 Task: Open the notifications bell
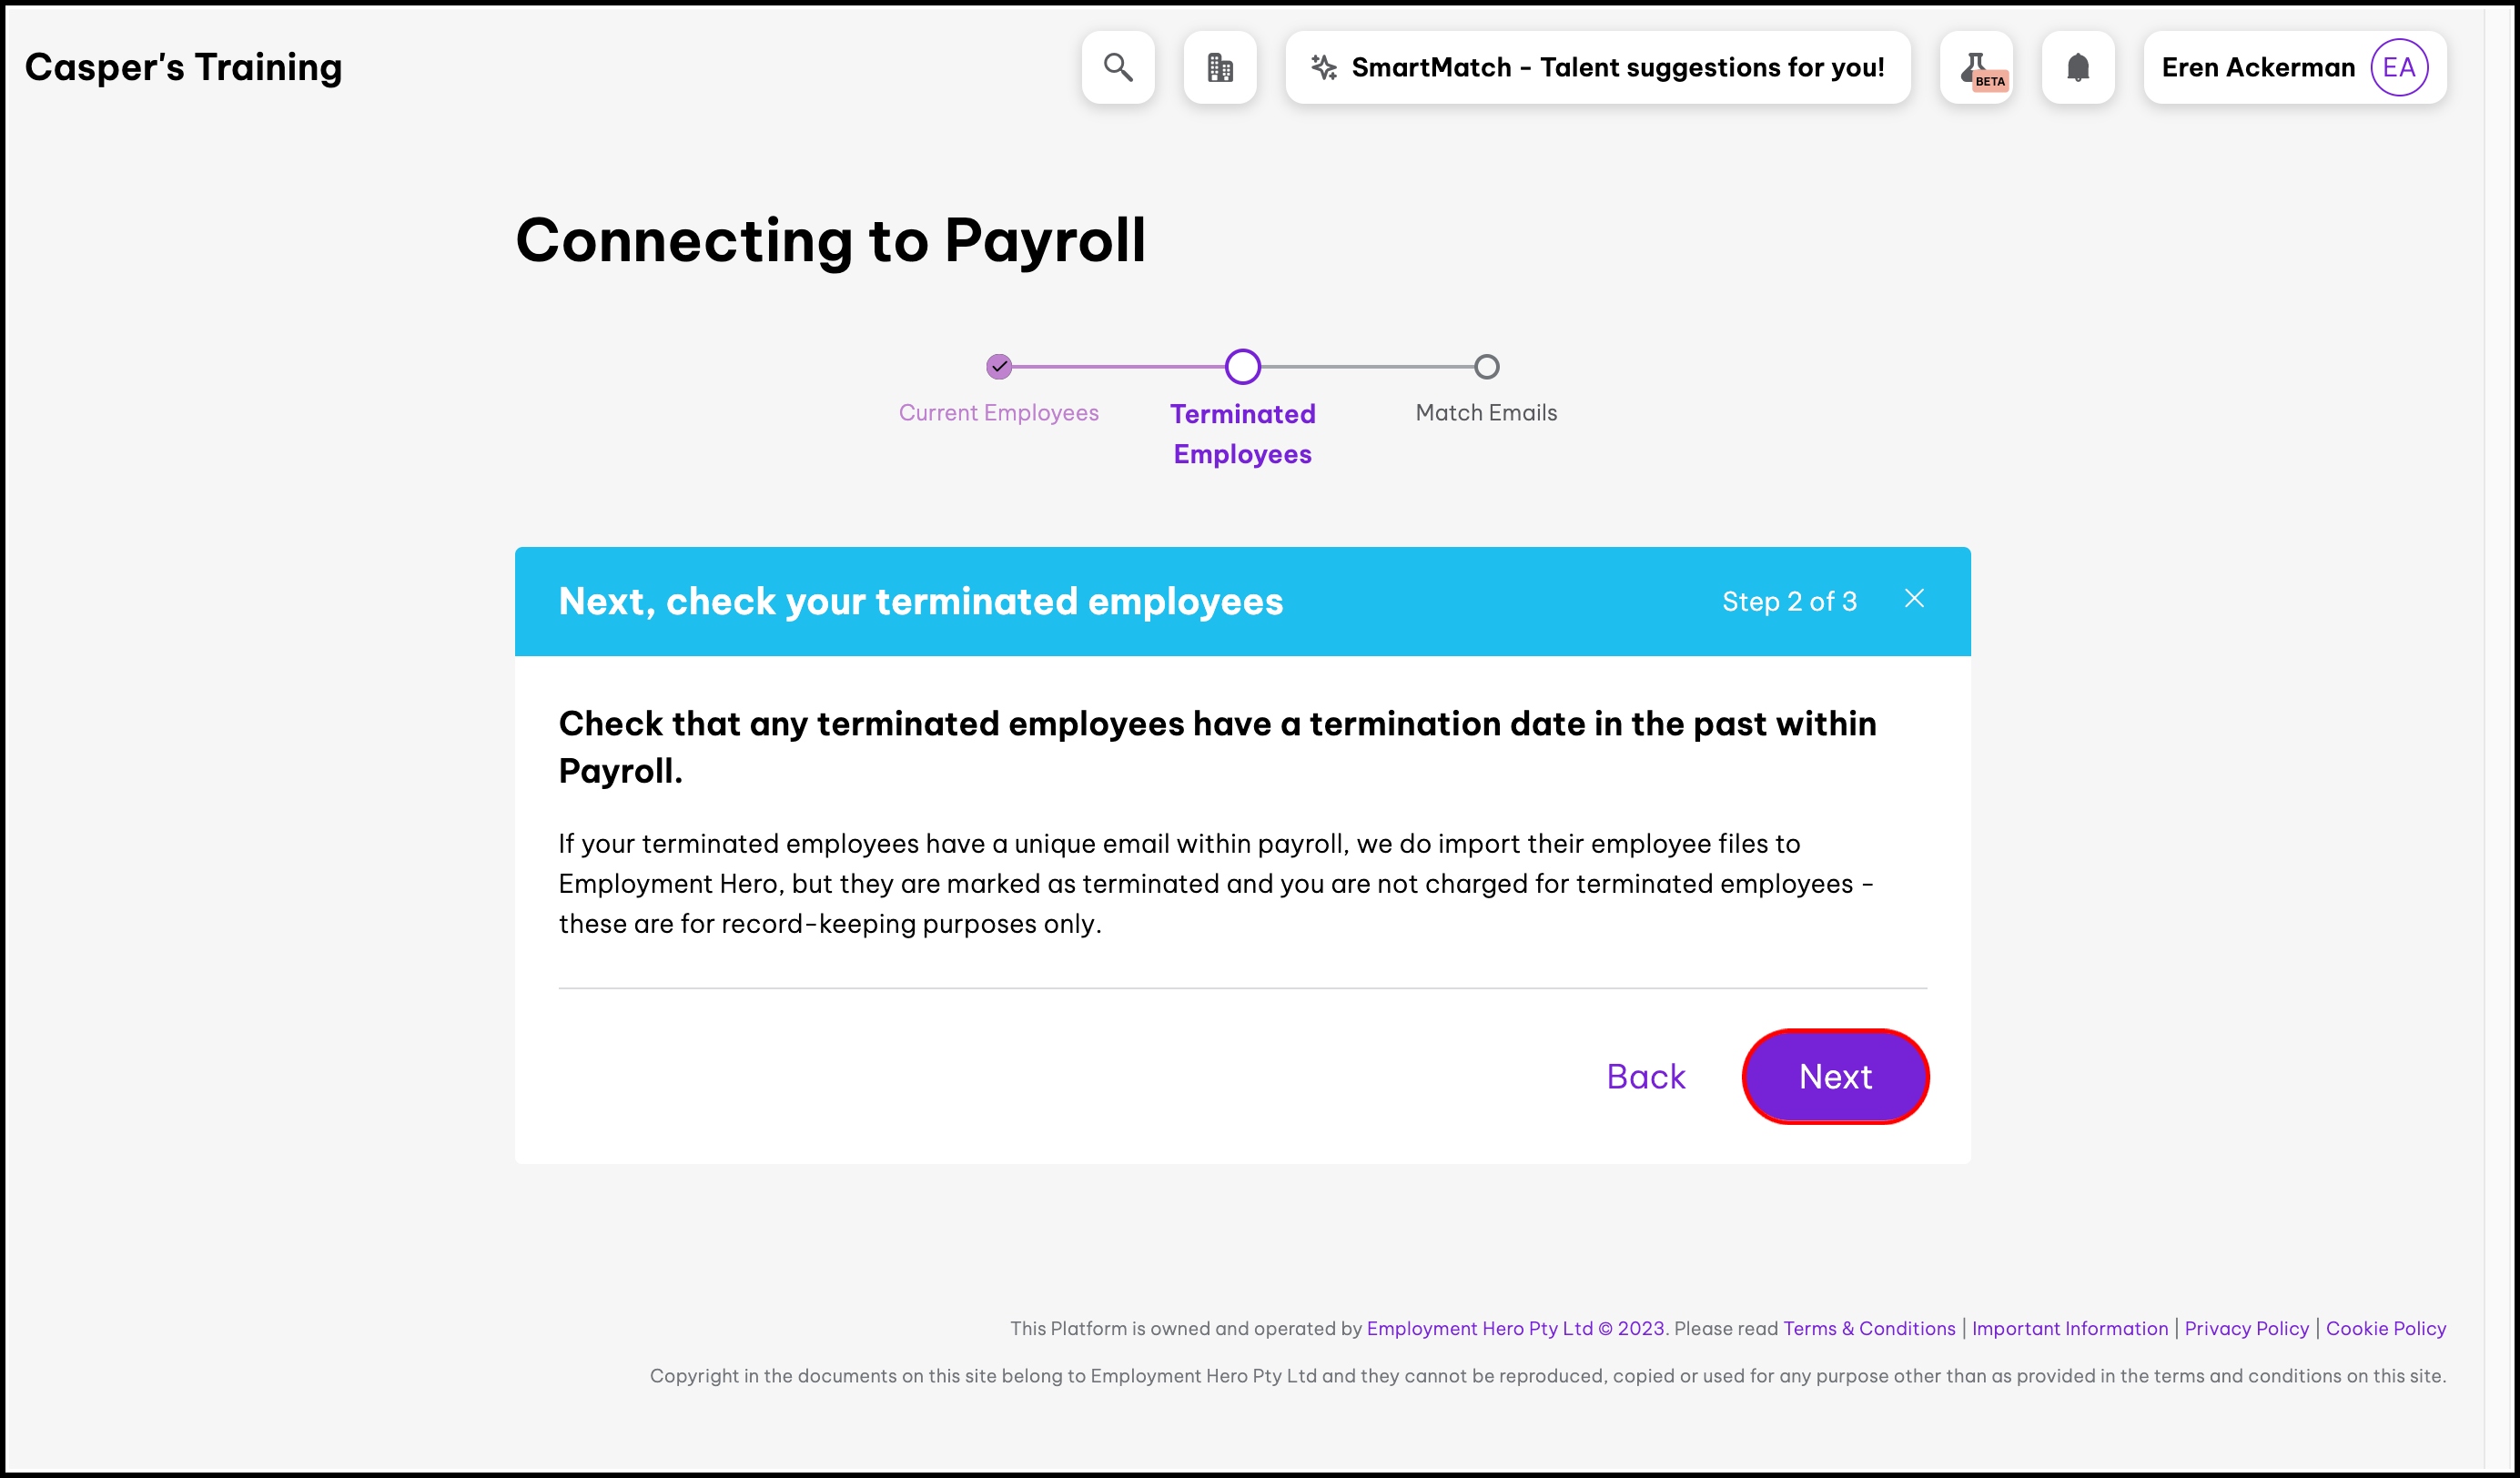pyautogui.click(x=2078, y=67)
